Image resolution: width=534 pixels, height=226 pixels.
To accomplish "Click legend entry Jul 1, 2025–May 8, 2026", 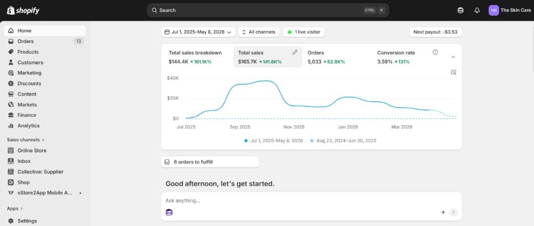I will coord(273,141).
